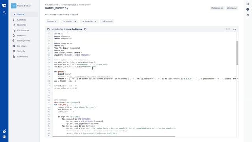
Task: Open Downloads in the repository sidebar
Action: (24, 56)
